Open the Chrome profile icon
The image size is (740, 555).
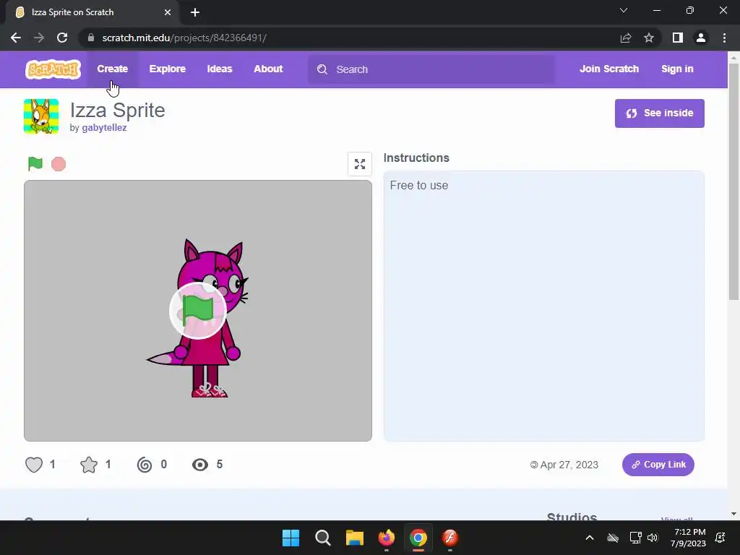coord(701,38)
